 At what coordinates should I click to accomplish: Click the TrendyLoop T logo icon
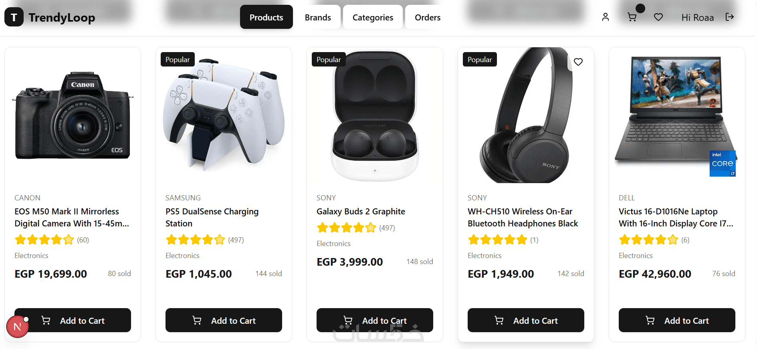(14, 17)
